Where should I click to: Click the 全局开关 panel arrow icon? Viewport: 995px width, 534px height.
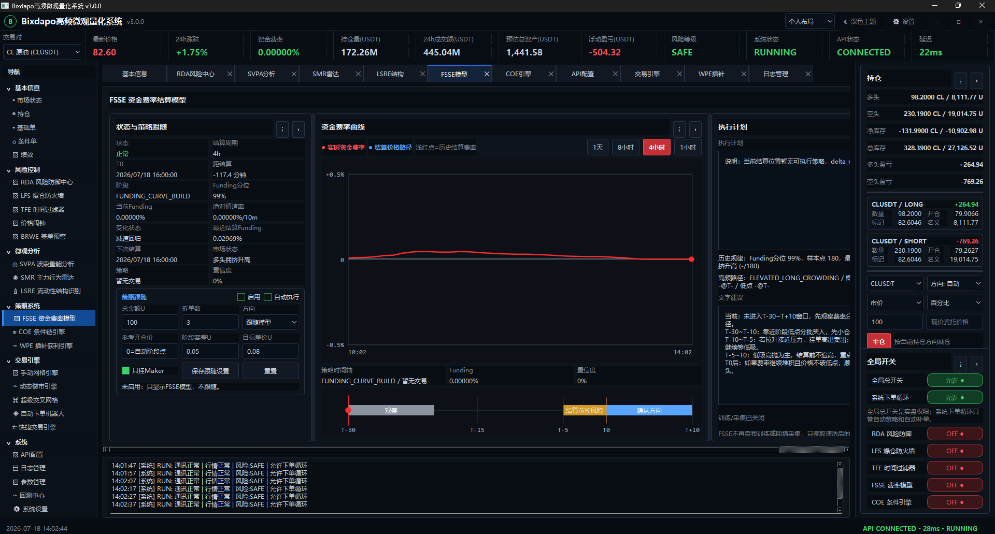977,364
